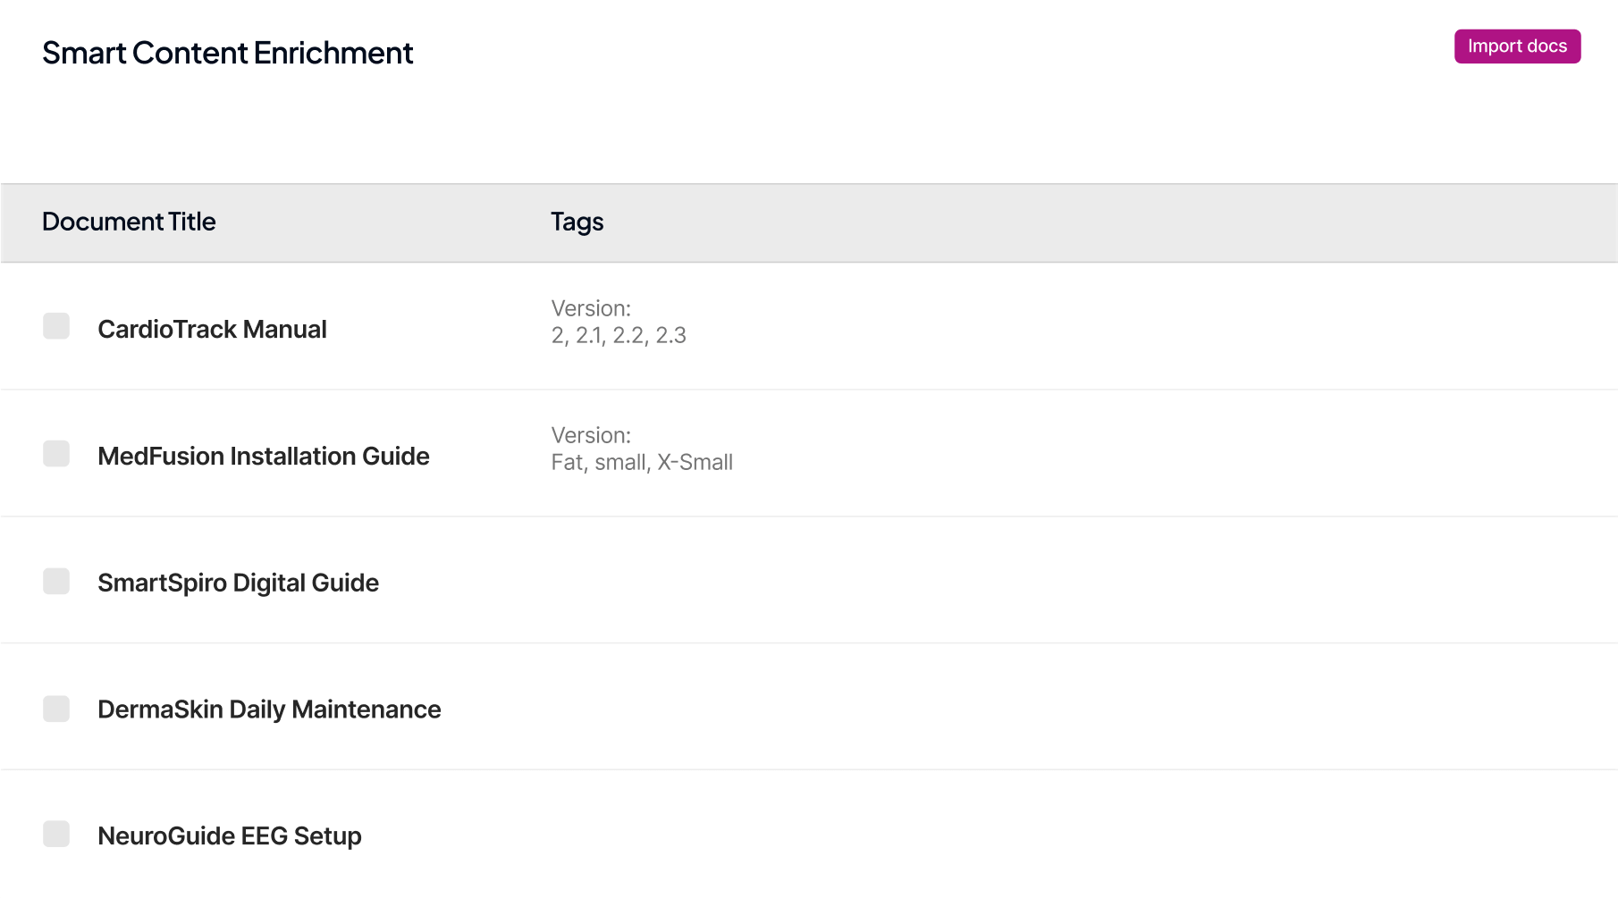Viewport: 1618px width, 898px height.
Task: Click the version values 2, 2.1, 2.2, 2.3
Action: click(619, 336)
